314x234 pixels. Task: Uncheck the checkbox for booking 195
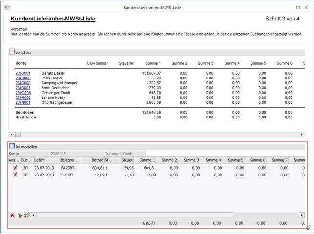(15, 175)
